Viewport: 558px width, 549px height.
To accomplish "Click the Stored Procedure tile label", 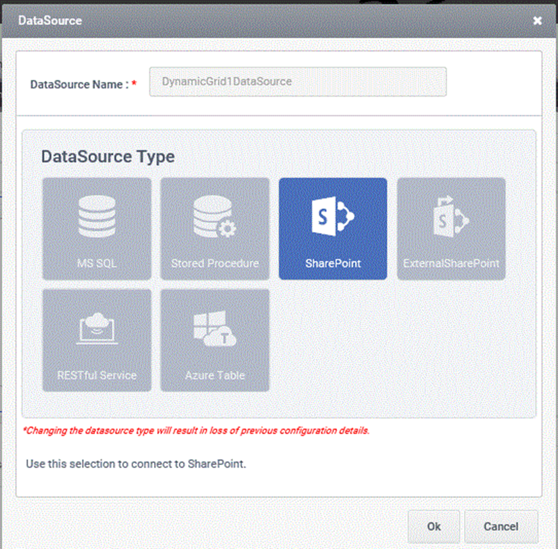I will pyautogui.click(x=215, y=264).
